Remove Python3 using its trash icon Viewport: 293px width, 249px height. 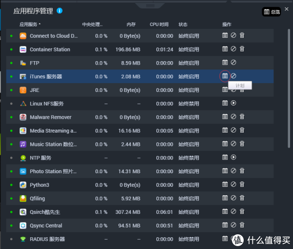pyautogui.click(x=242, y=184)
